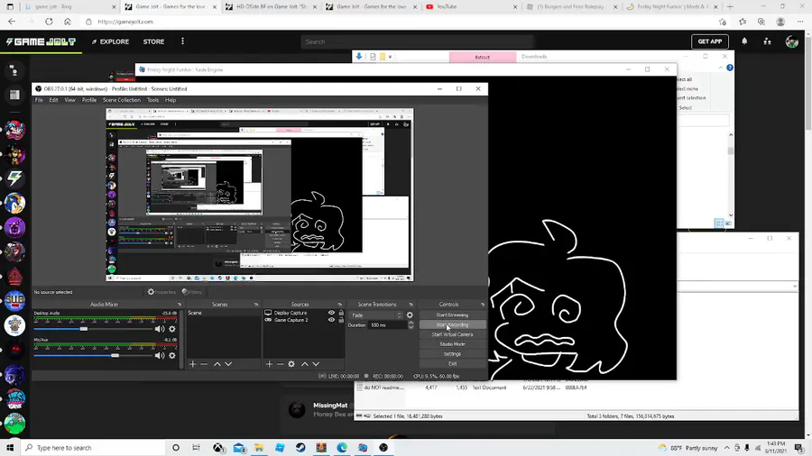
Task: Decrease transition Duration with down arrow
Action: click(411, 327)
